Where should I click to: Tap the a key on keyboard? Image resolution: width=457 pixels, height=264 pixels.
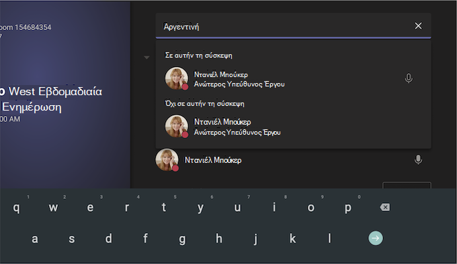coord(35,239)
